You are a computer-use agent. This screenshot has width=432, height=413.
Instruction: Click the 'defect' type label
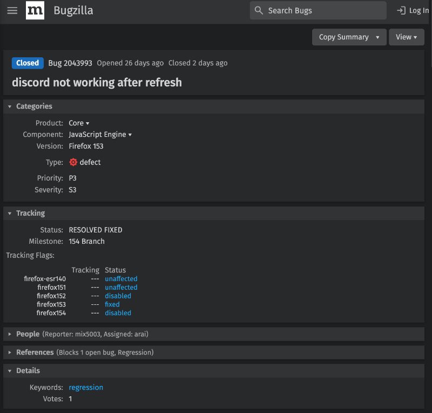[x=90, y=162]
